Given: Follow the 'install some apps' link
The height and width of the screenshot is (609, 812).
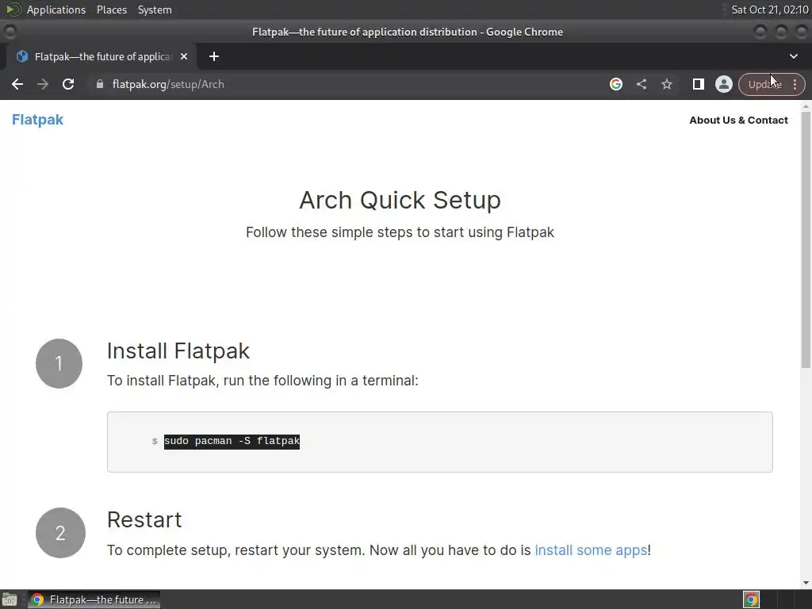Looking at the screenshot, I should (x=591, y=550).
